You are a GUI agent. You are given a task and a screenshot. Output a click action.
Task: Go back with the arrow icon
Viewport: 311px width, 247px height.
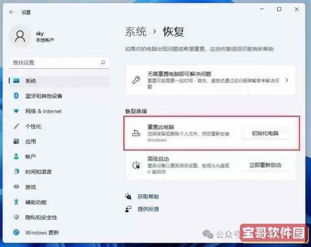point(11,12)
